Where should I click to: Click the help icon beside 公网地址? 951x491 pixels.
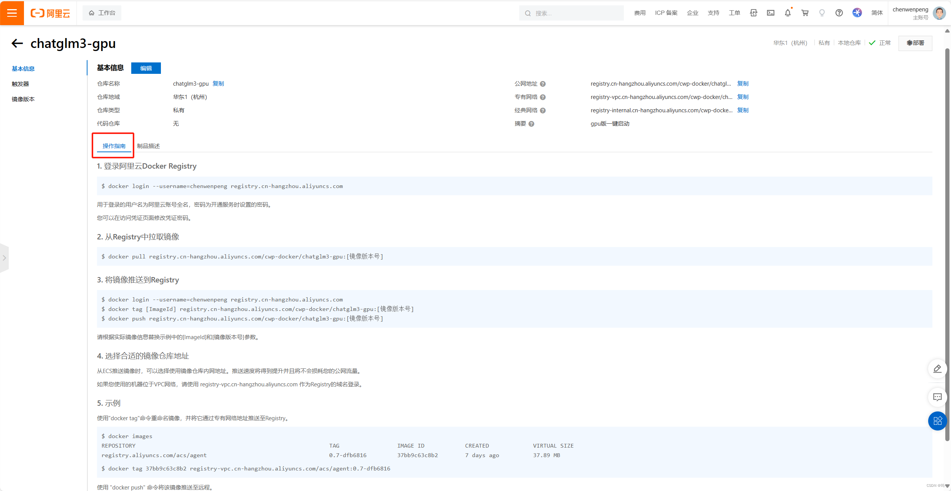543,84
